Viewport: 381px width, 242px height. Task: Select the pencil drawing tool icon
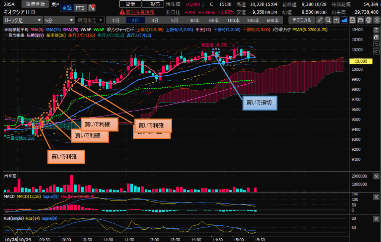click(x=320, y=20)
